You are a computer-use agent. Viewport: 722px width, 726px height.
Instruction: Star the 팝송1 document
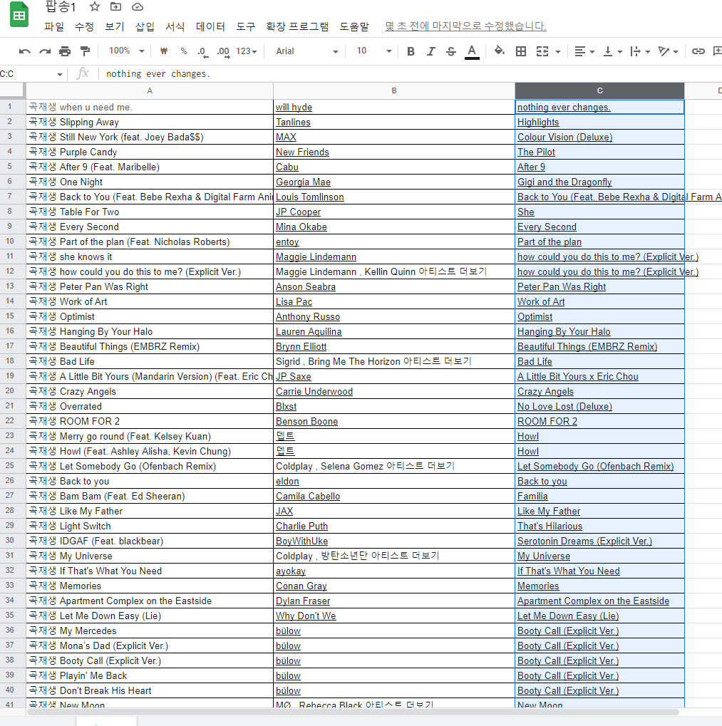95,6
